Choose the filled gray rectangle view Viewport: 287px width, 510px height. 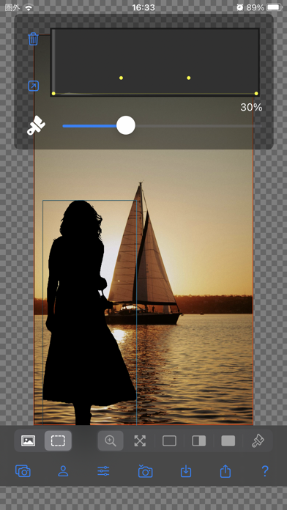pos(228,440)
